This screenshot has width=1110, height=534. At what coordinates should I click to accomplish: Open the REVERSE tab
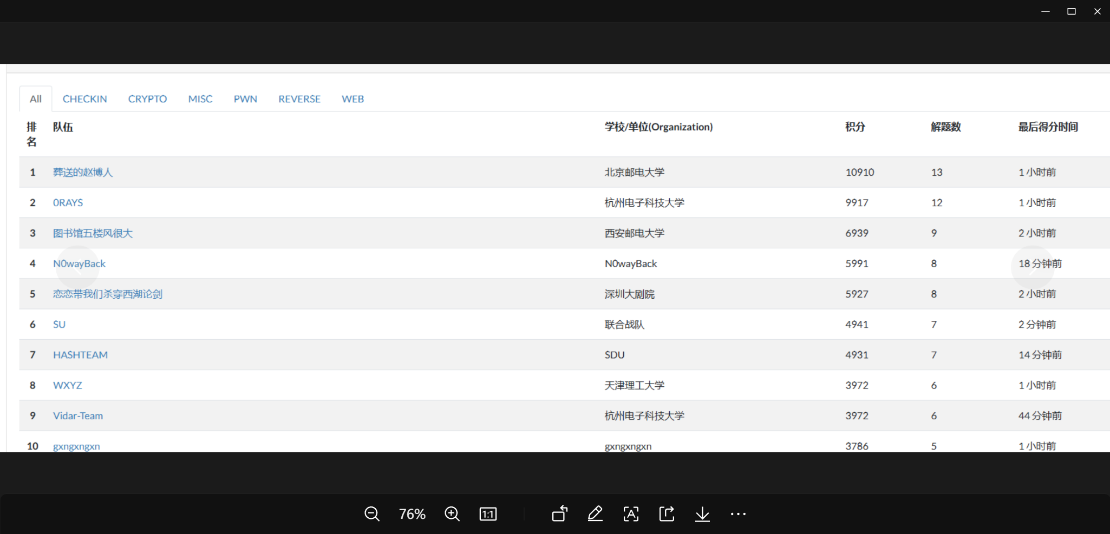299,99
